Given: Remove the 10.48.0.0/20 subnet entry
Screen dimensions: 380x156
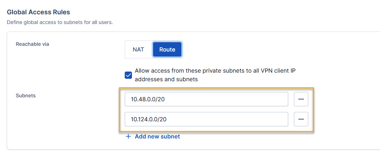Looking at the screenshot, I should (301, 99).
